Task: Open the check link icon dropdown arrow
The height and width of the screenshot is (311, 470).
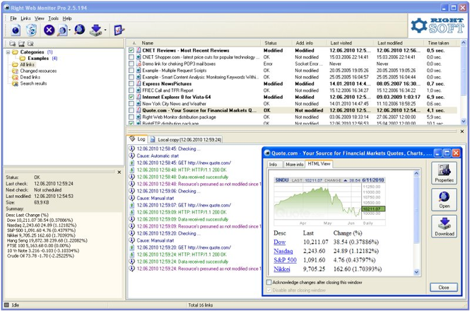Action: pyautogui.click(x=69, y=30)
